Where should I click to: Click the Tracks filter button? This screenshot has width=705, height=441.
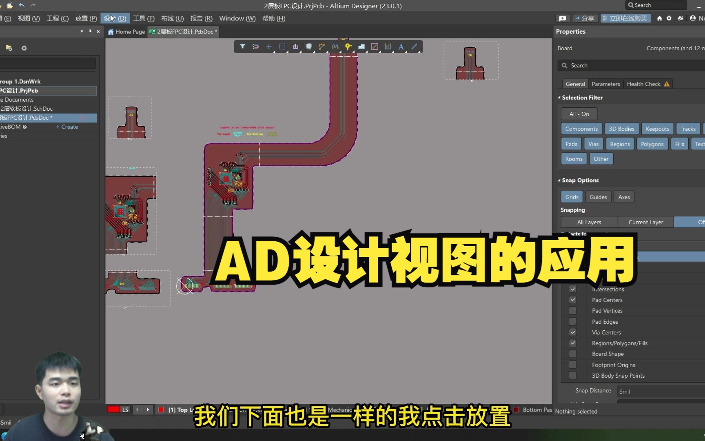pos(688,129)
